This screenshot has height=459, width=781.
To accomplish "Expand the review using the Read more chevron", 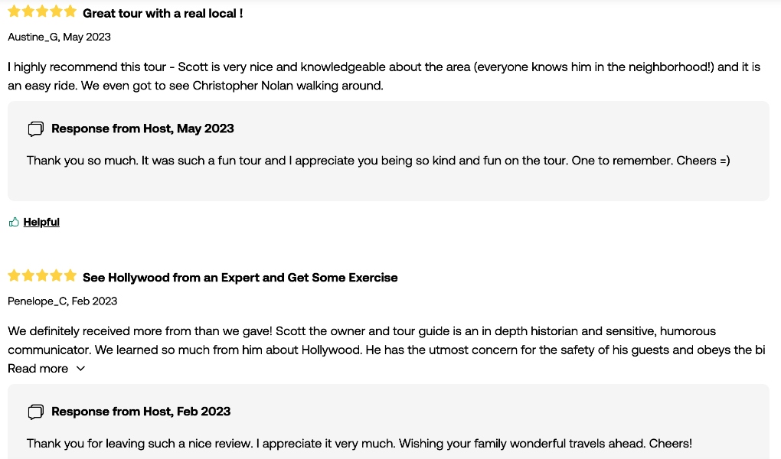I will [80, 369].
